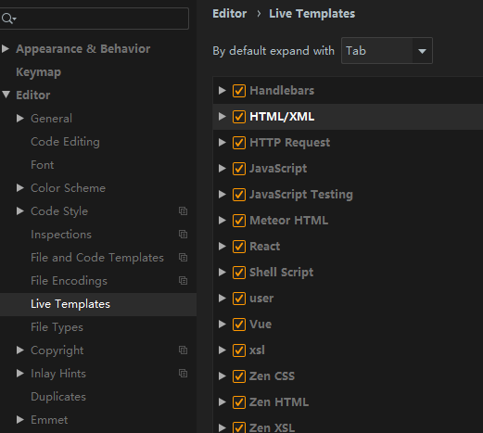The width and height of the screenshot is (483, 433).
Task: Open File Types settings
Action: point(57,327)
